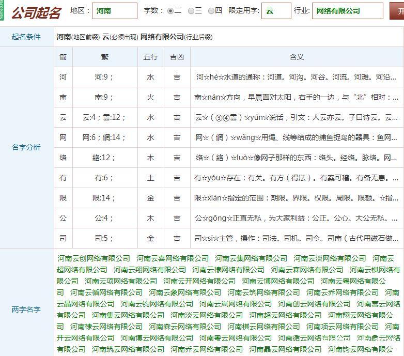Click the 网☆ wǎng meaning cell

point(297,137)
